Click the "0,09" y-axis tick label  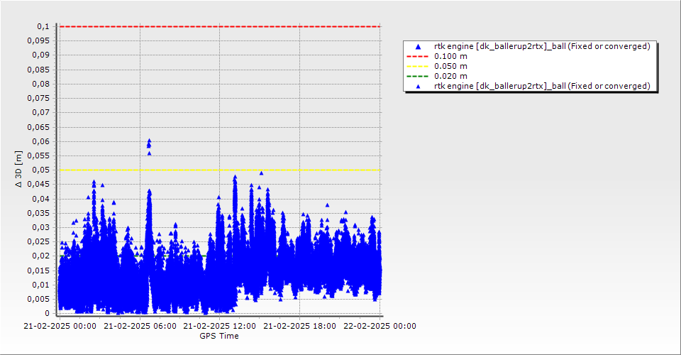[41, 55]
